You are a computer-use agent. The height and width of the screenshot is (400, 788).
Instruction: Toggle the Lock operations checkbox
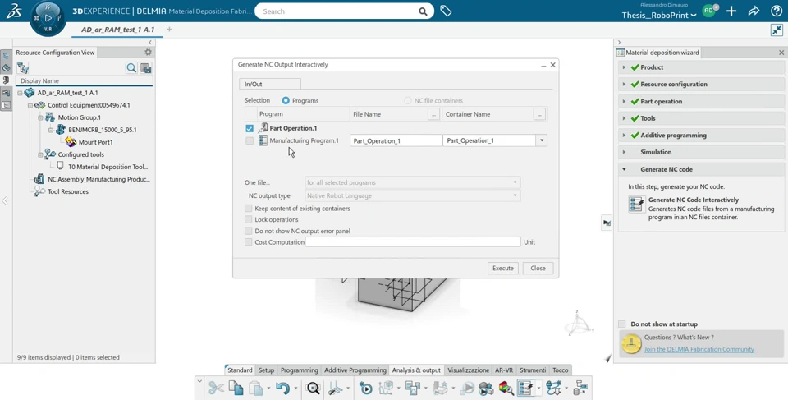[248, 219]
